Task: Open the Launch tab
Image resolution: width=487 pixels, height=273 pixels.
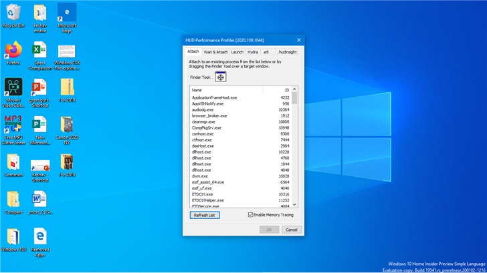Action: point(237,51)
